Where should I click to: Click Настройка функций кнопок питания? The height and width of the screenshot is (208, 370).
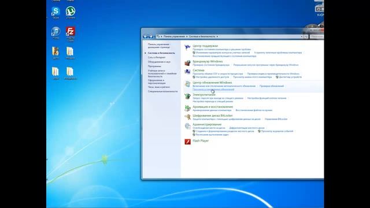click(267, 98)
